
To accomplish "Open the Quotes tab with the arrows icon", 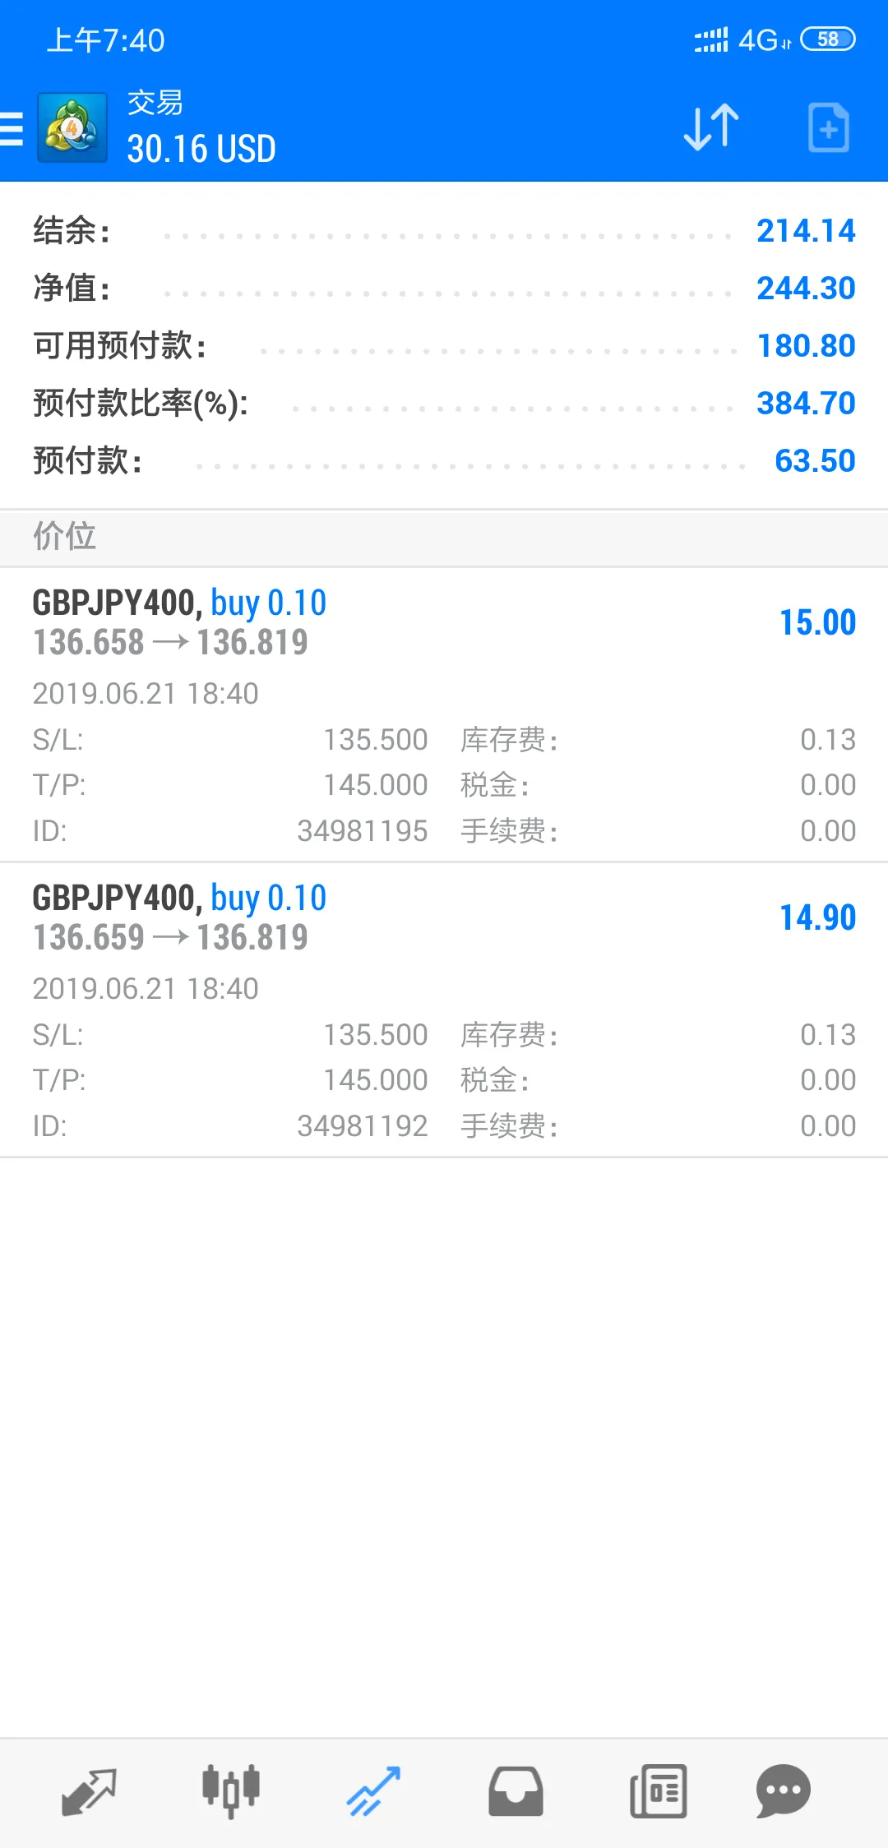I will [89, 1792].
